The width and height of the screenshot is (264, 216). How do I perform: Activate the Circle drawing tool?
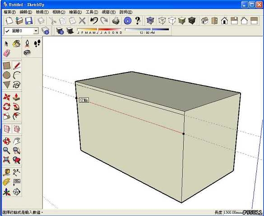[x=7, y=75]
